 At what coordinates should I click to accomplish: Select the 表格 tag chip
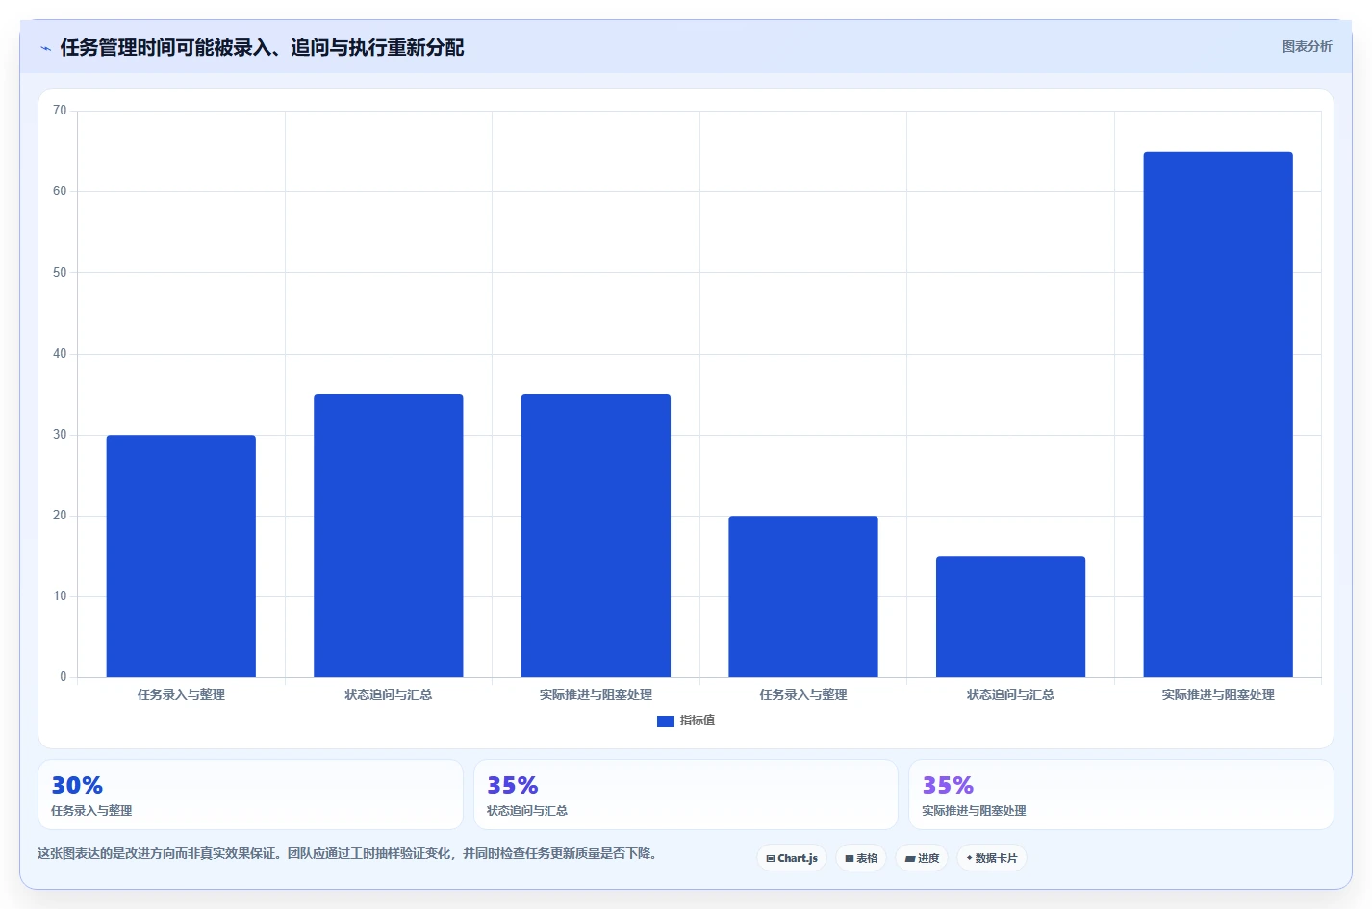[x=861, y=858]
